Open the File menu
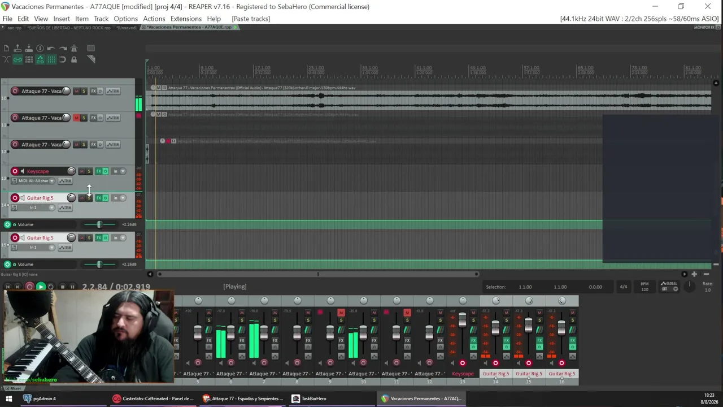723x407 pixels. tap(7, 19)
